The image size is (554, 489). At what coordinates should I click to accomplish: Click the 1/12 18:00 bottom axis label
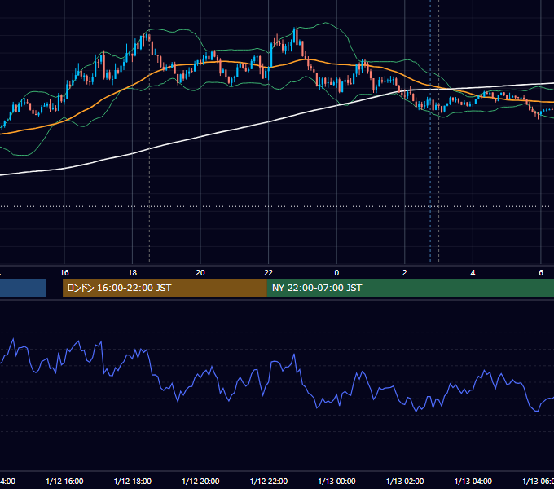(x=133, y=481)
